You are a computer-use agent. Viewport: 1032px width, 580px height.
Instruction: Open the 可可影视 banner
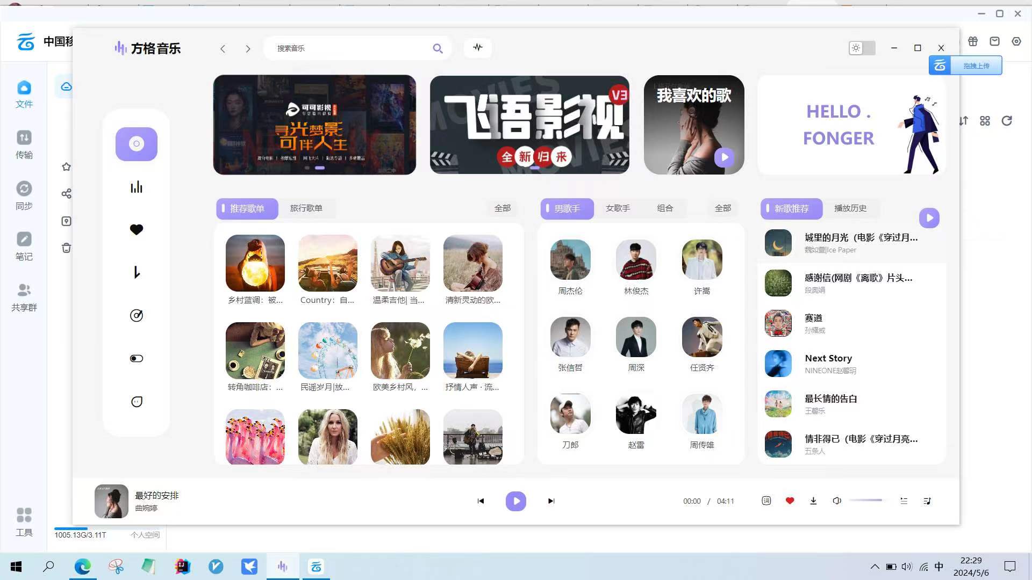tap(314, 125)
